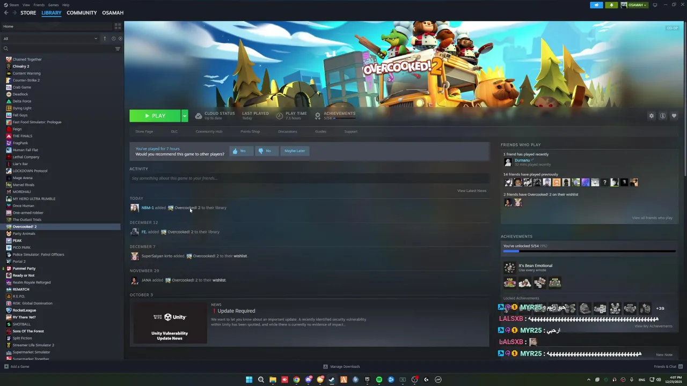Click View Latest News link

coord(472,191)
